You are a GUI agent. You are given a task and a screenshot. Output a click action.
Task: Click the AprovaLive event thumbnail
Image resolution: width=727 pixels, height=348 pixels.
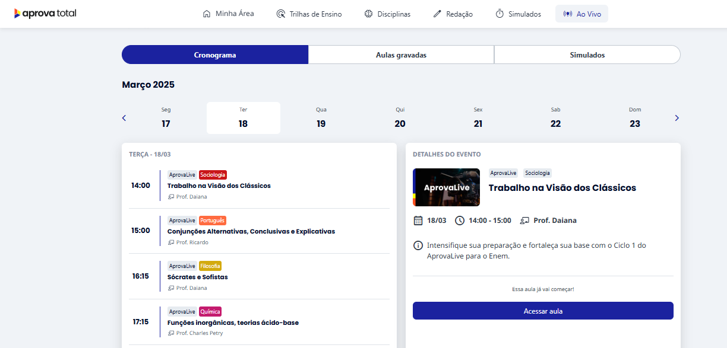click(446, 187)
